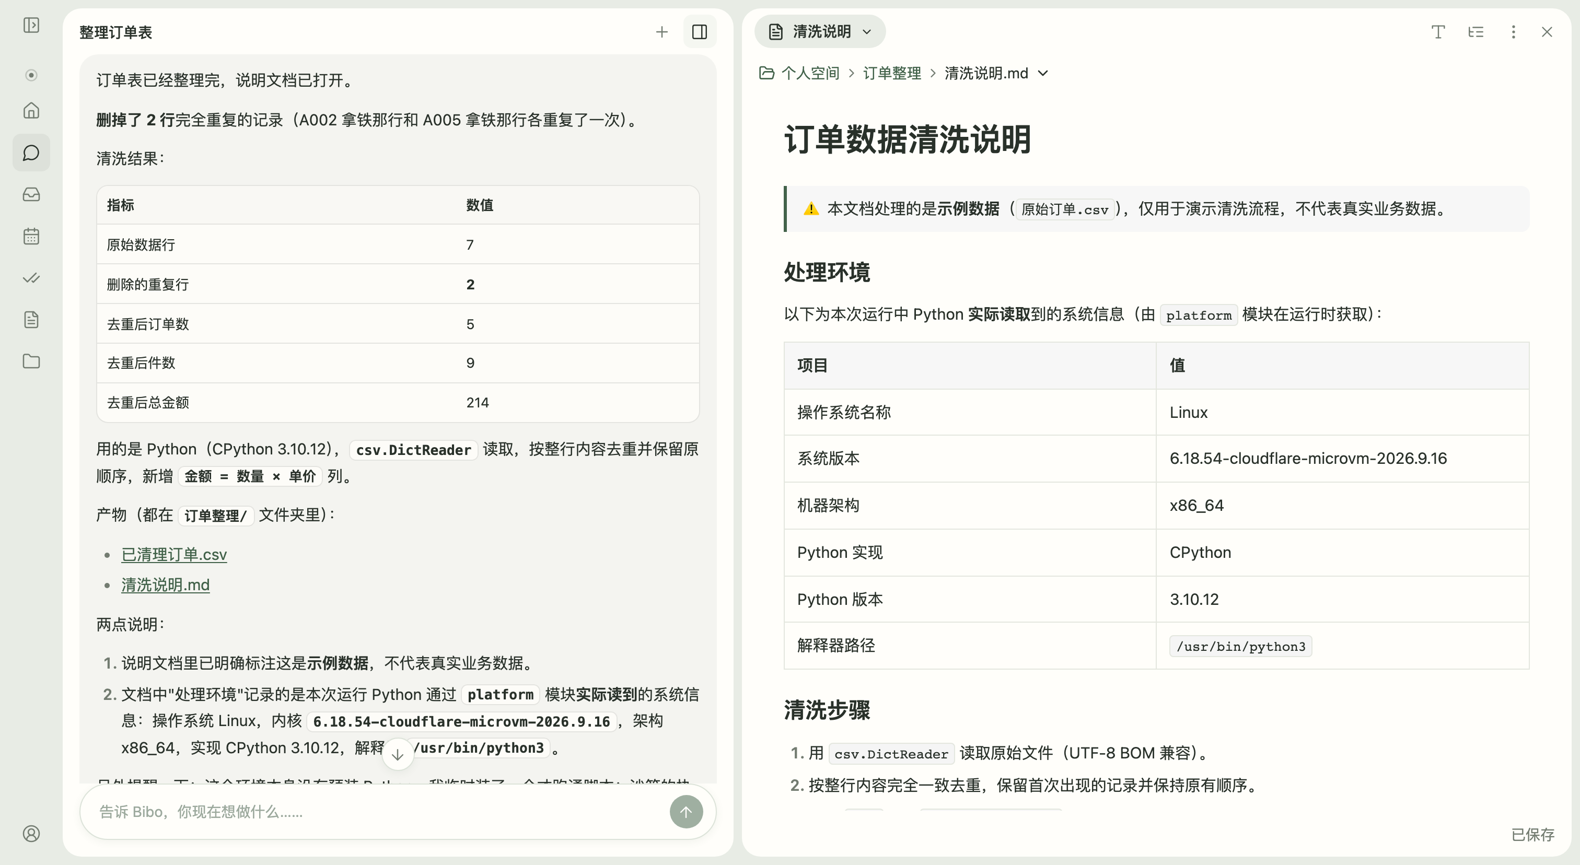Viewport: 1580px width, 865px height.
Task: Open the documents icon in sidebar
Action: (31, 319)
